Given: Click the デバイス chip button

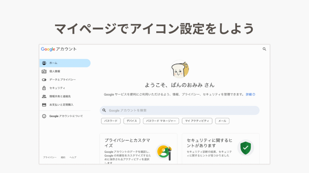Looking at the screenshot, I should [132, 121].
